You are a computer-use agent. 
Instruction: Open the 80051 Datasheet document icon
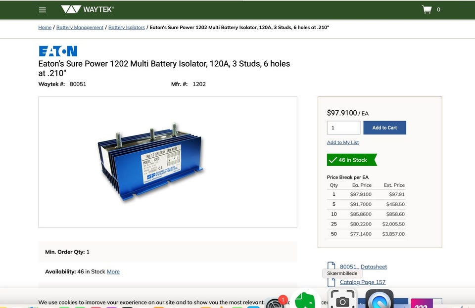pos(332,266)
